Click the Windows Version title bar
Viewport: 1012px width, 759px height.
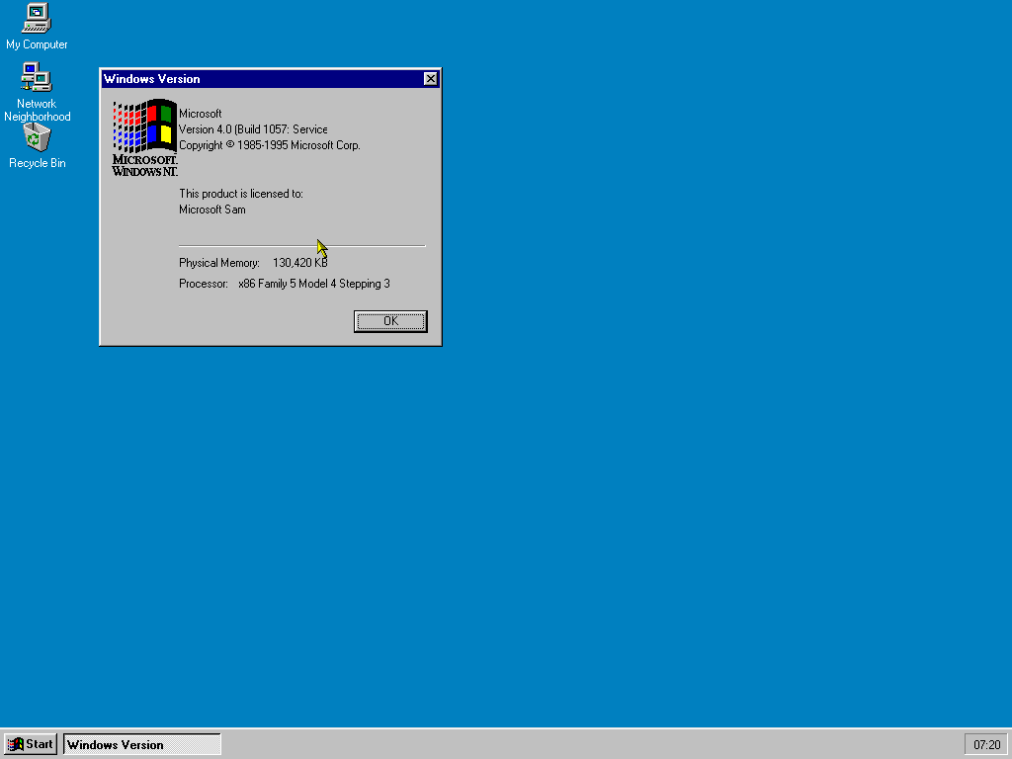coord(263,79)
